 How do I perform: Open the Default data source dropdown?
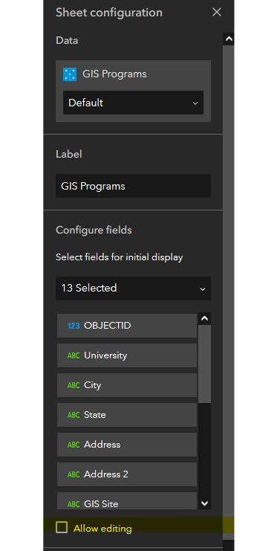click(133, 103)
